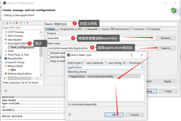Switch to the Arguments tab
The height and width of the screenshot is (121, 181).
coord(66,29)
